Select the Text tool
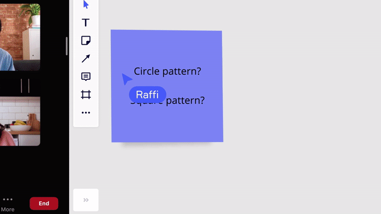The height and width of the screenshot is (214, 381). [86, 22]
